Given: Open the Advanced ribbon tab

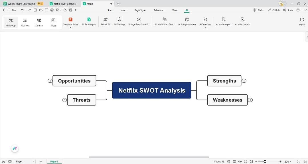Looking at the screenshot, I should 159,10.
